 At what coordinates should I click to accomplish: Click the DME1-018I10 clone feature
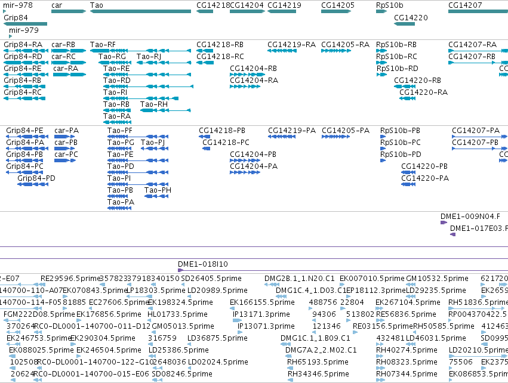[x=343, y=270]
